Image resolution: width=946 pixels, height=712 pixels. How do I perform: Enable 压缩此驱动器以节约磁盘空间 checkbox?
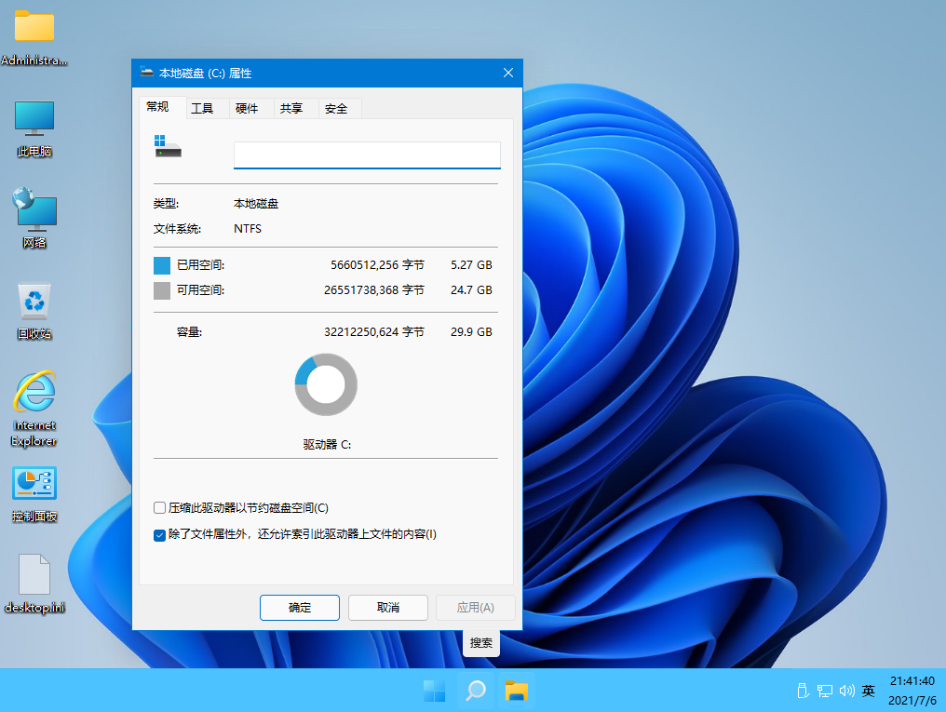pos(159,509)
